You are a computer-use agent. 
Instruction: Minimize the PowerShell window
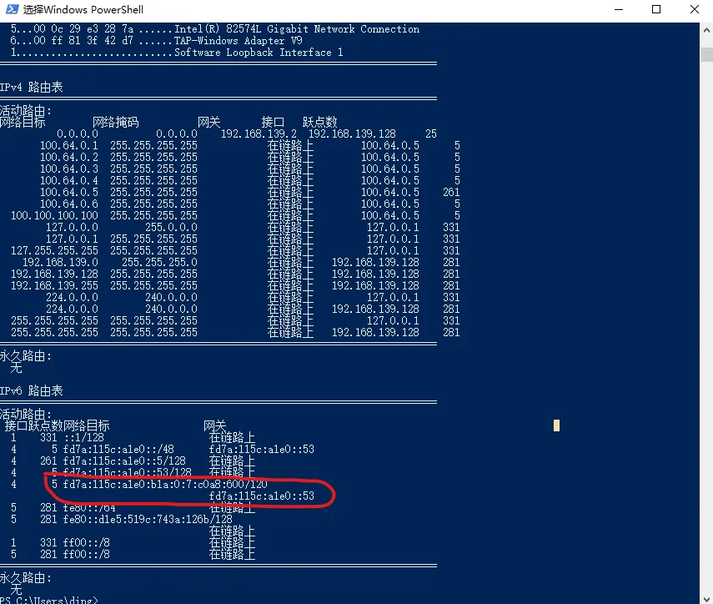pyautogui.click(x=617, y=10)
